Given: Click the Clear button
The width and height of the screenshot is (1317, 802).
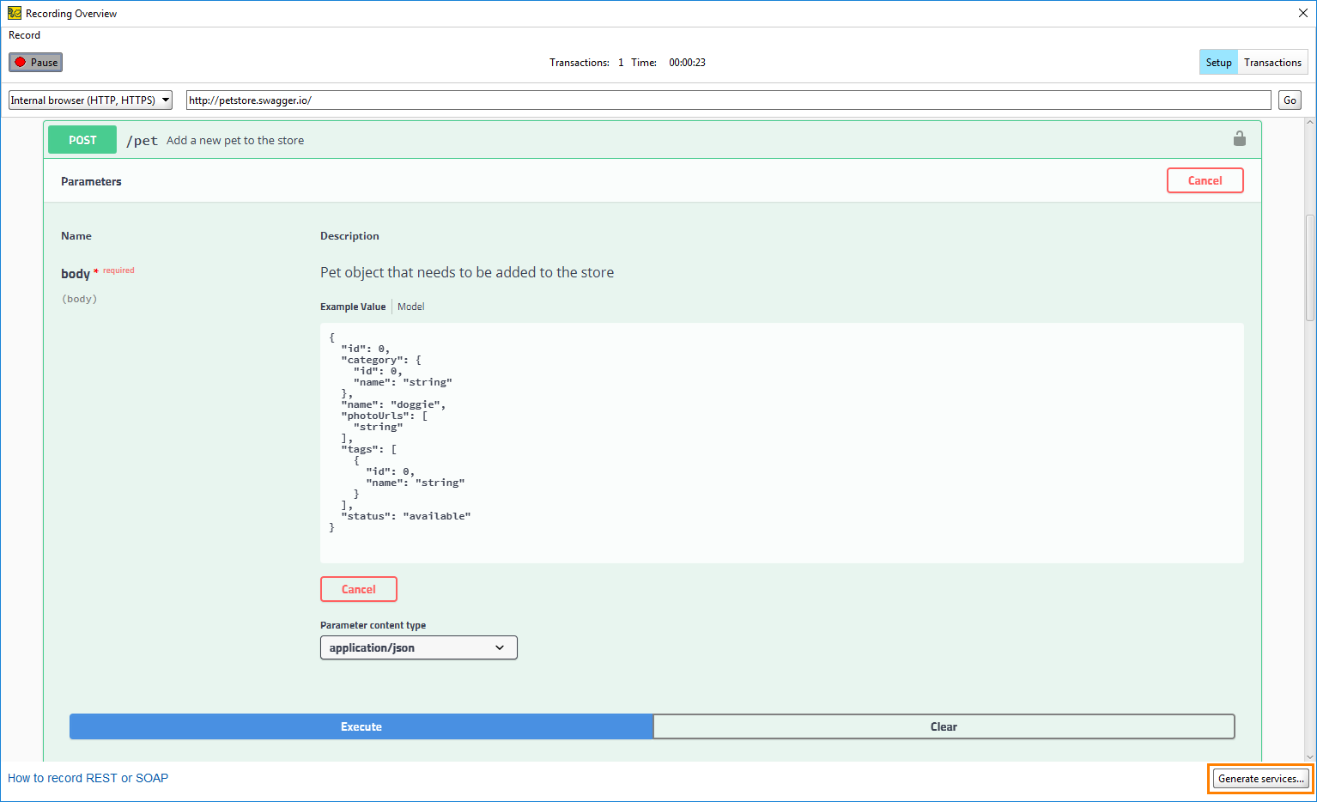Looking at the screenshot, I should (944, 726).
